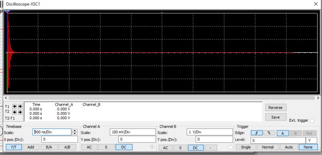Click the Reverse button
This screenshot has width=322, height=155.
tap(276, 108)
